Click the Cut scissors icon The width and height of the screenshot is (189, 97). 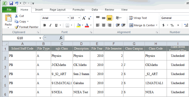coord(17,16)
